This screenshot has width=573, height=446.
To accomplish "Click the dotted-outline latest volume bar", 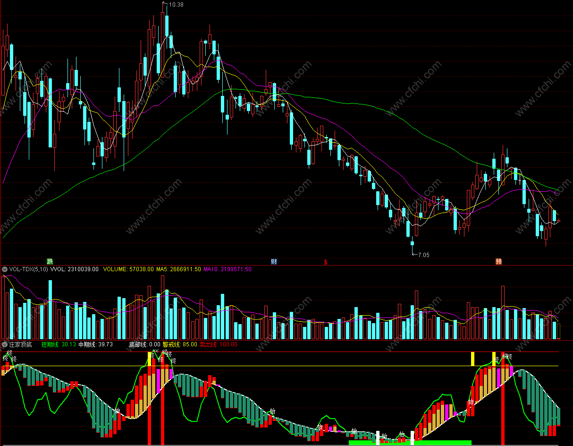I will pyautogui.click(x=559, y=331).
